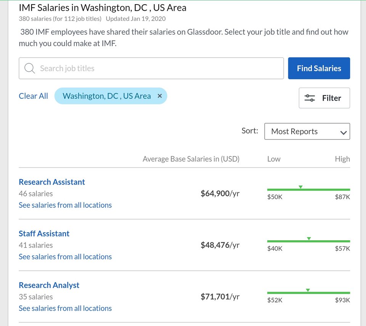Click the '380 salaries (for 112 job titles)' text
This screenshot has height=326, width=366.
(60, 19)
